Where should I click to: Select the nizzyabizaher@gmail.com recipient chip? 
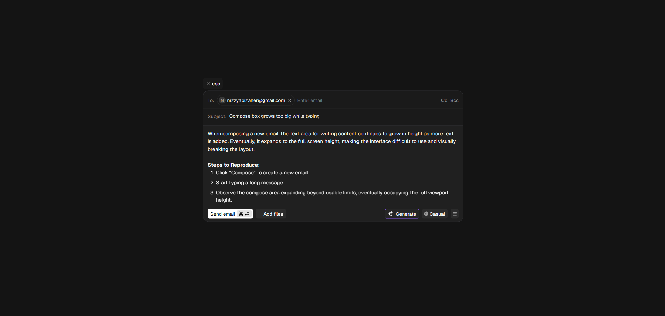tap(256, 100)
